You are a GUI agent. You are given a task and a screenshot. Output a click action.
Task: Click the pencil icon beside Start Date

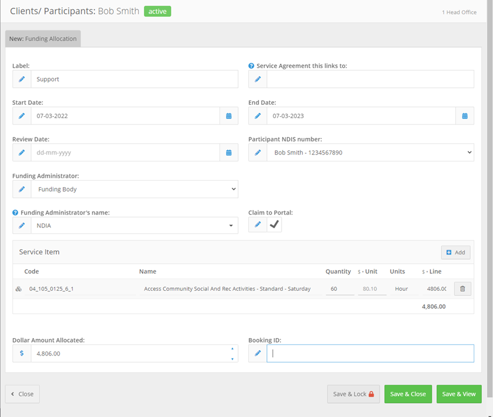22,116
